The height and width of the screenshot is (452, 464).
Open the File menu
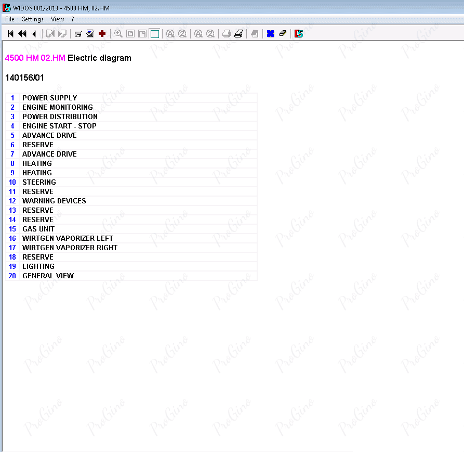point(10,19)
